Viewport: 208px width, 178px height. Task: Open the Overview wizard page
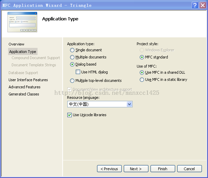(x=16, y=44)
